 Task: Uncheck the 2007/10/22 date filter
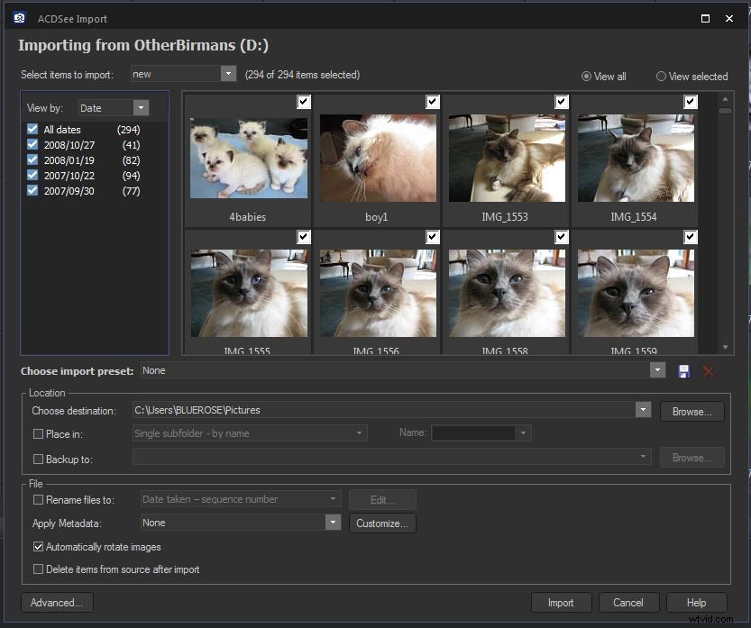coord(32,176)
